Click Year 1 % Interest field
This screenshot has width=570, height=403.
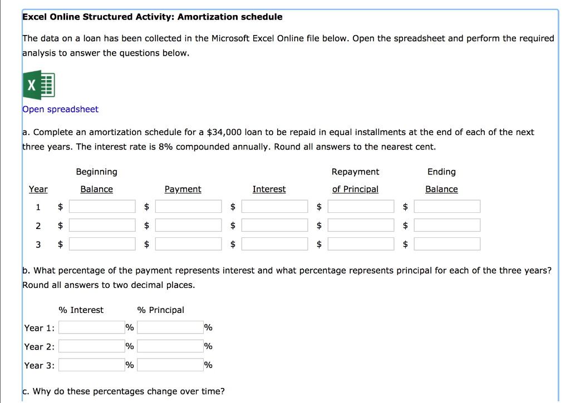pyautogui.click(x=92, y=327)
